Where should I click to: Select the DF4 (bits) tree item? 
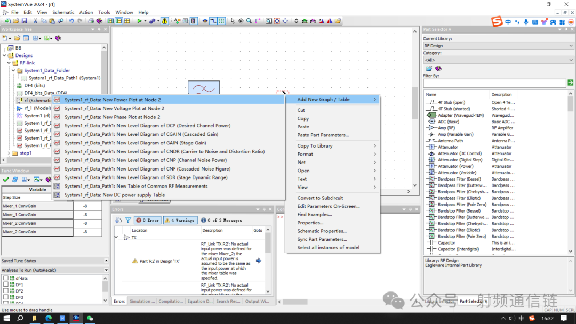click(x=35, y=85)
